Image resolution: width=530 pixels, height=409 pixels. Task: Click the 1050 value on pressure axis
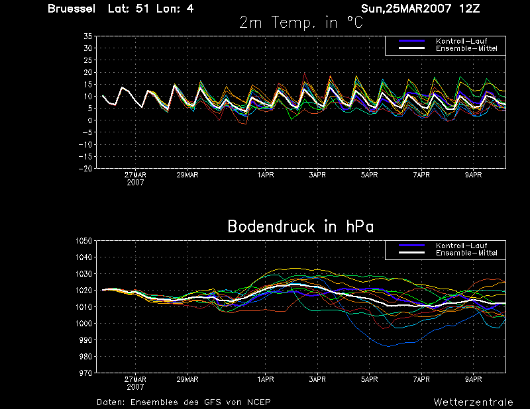84,241
